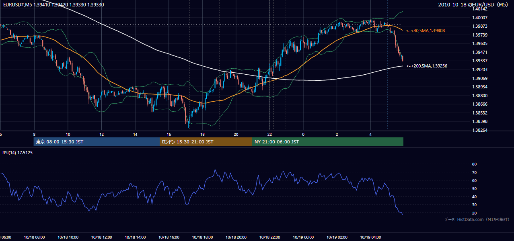Click the 10/18 10:00 time label
514x241 pixels.
[68, 237]
